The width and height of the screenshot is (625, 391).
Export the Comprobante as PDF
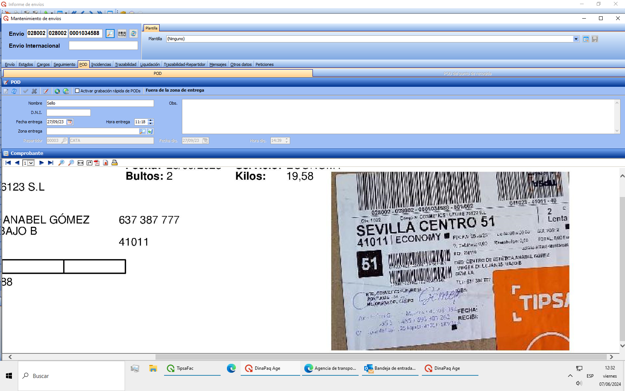click(97, 163)
